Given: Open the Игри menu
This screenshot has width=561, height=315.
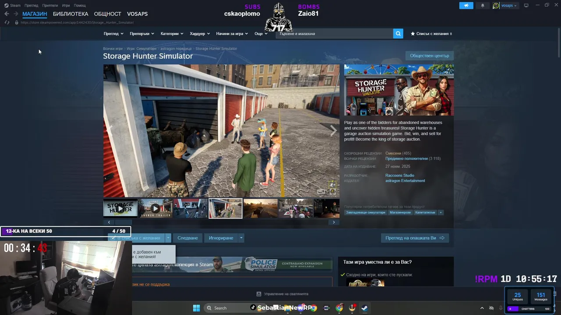Looking at the screenshot, I should point(66,5).
